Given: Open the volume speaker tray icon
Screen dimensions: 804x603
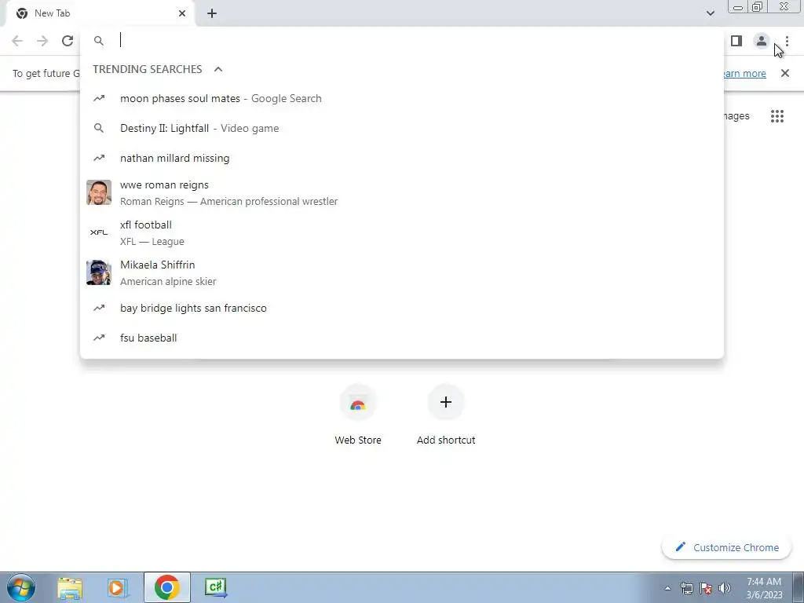Looking at the screenshot, I should click(725, 589).
